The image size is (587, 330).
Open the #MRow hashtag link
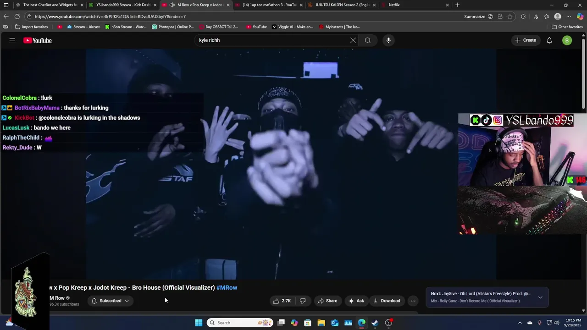[x=227, y=288]
